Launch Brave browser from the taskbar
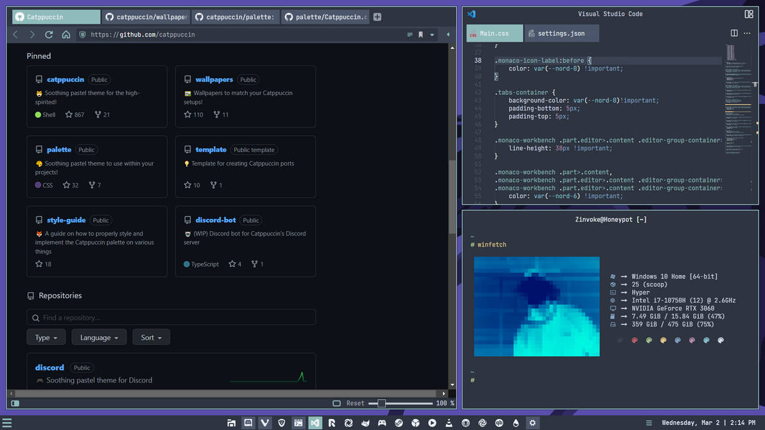765x430 pixels. click(x=282, y=423)
